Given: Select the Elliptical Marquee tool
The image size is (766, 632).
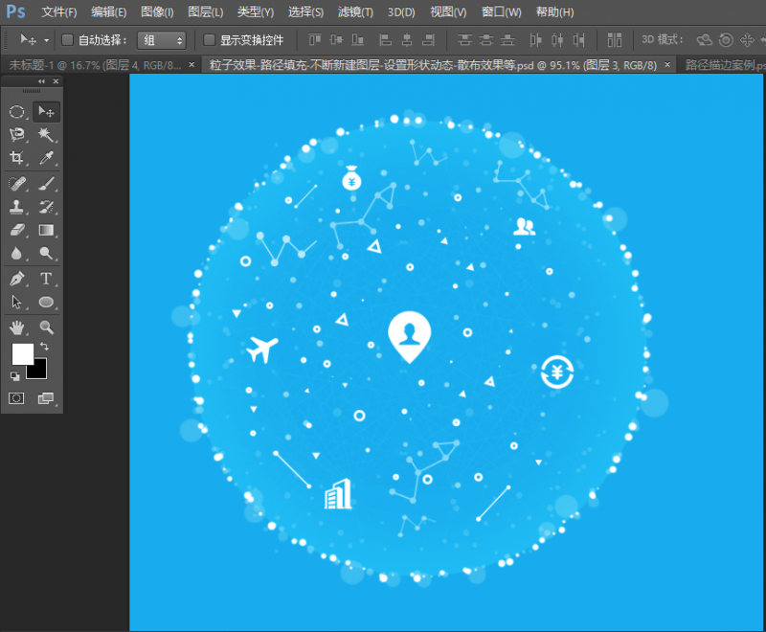Looking at the screenshot, I should pyautogui.click(x=17, y=112).
